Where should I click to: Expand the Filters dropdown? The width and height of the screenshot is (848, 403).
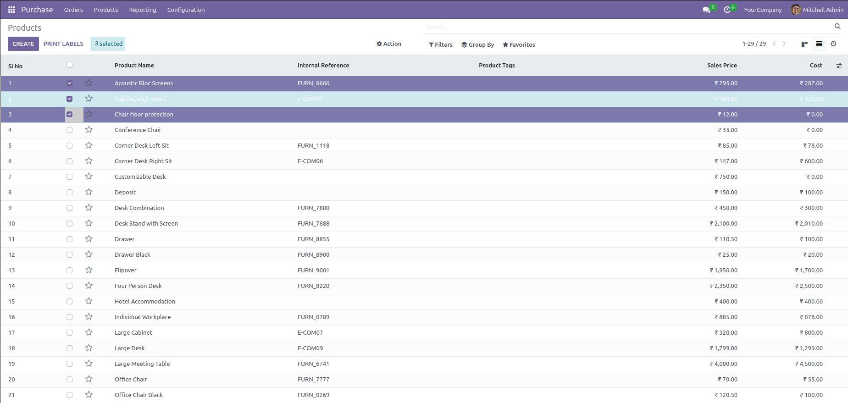coord(441,44)
